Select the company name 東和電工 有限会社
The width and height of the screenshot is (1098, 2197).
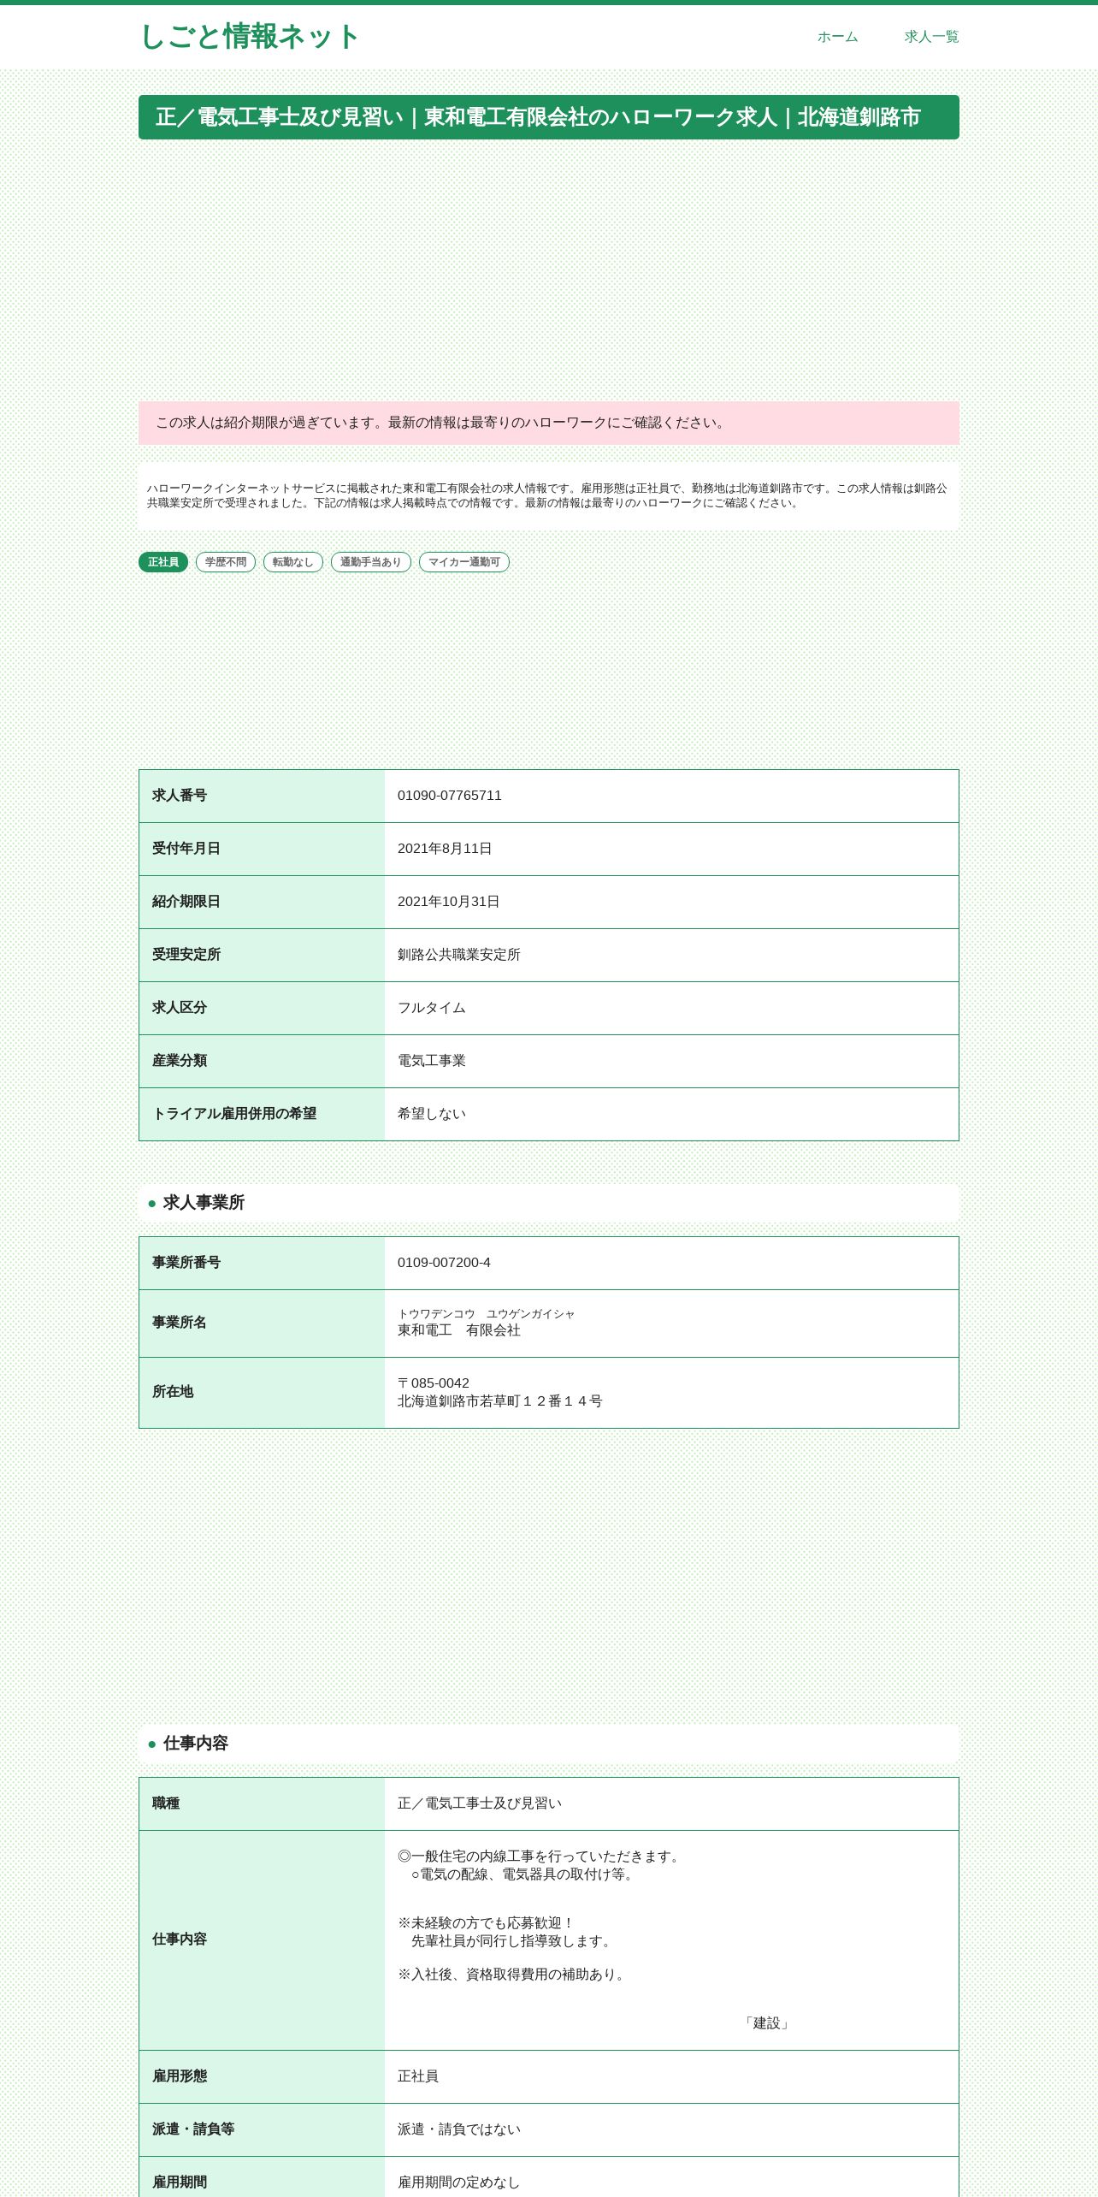coord(459,1330)
